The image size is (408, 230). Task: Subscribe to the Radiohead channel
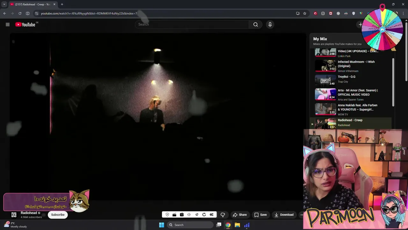click(58, 215)
